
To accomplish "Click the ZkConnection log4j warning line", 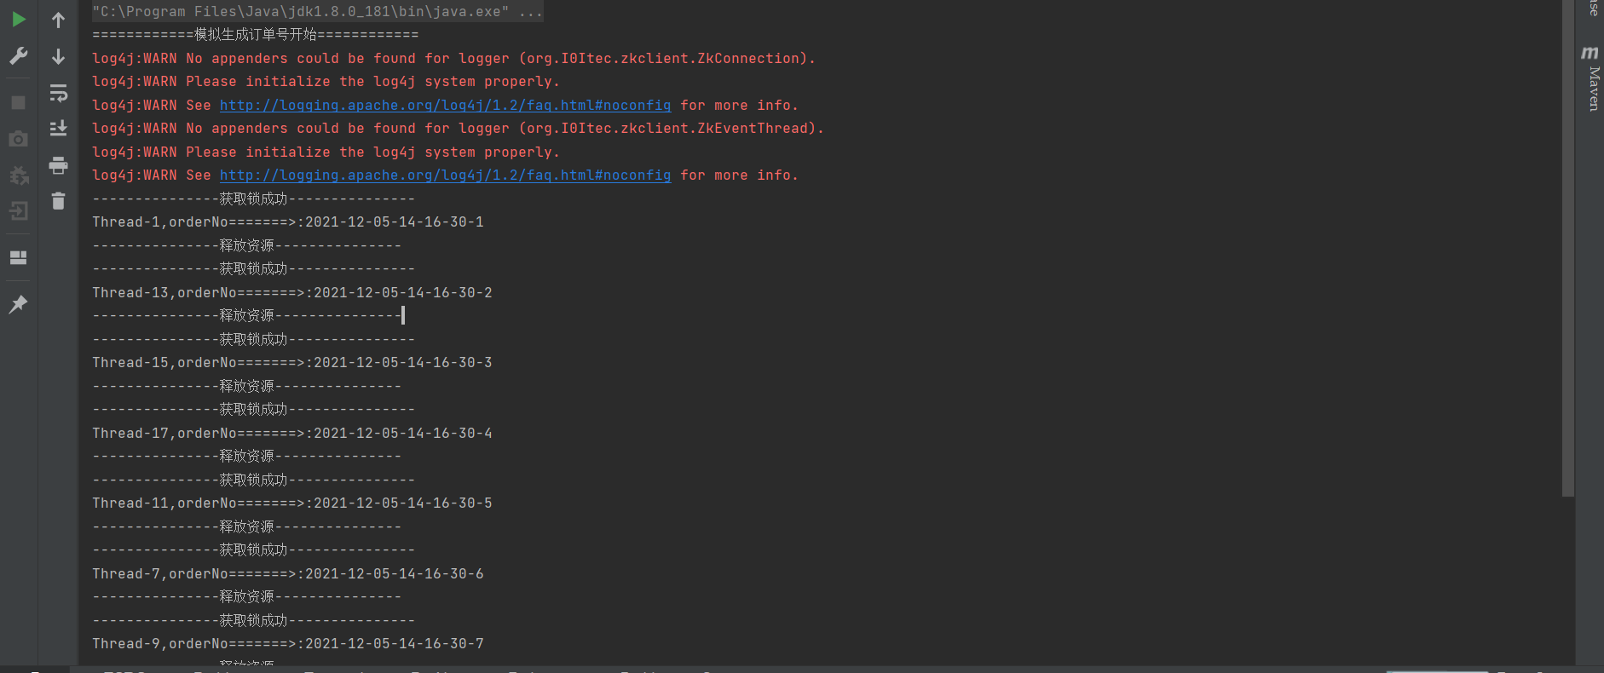I will 453,58.
